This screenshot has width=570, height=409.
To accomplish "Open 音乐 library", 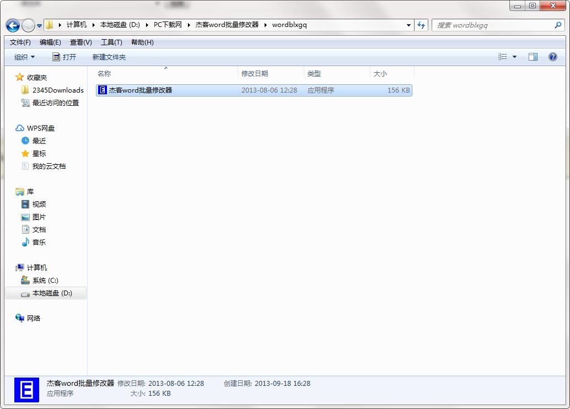I will (x=39, y=242).
